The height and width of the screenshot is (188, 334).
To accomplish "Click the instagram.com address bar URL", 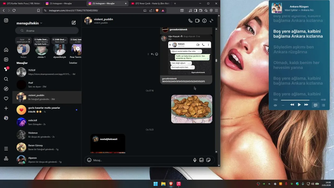I will point(74,10).
